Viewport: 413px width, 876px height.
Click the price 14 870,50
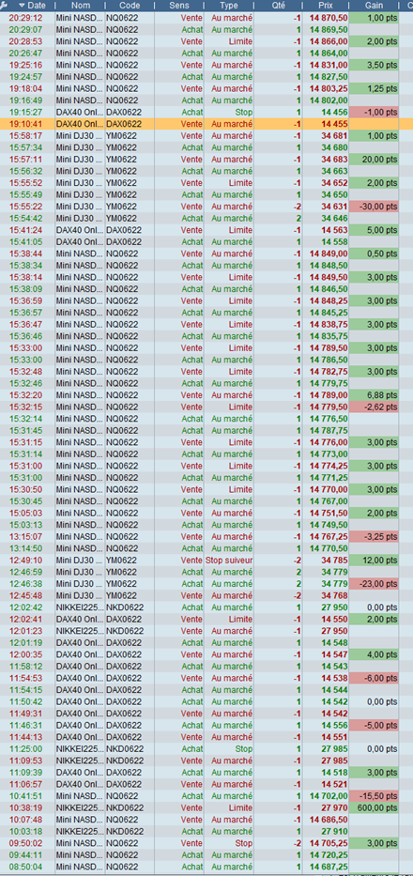pos(329,18)
